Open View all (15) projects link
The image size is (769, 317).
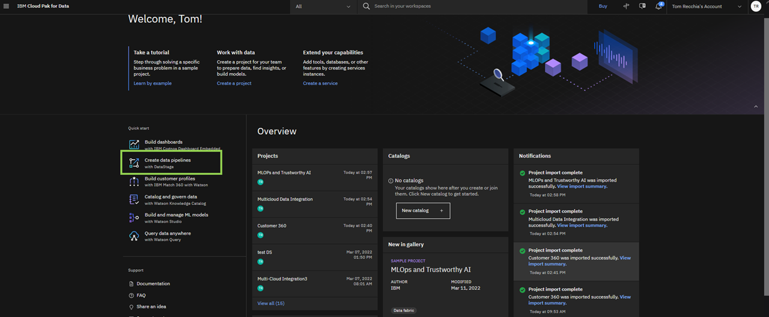pos(271,303)
